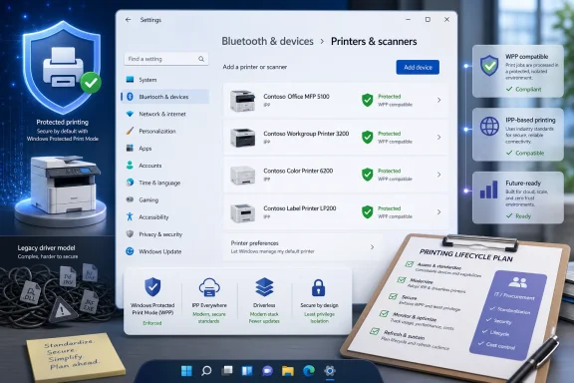The width and height of the screenshot is (574, 383).
Task: Open File Explorer folder on taskbar
Action: [x=288, y=371]
